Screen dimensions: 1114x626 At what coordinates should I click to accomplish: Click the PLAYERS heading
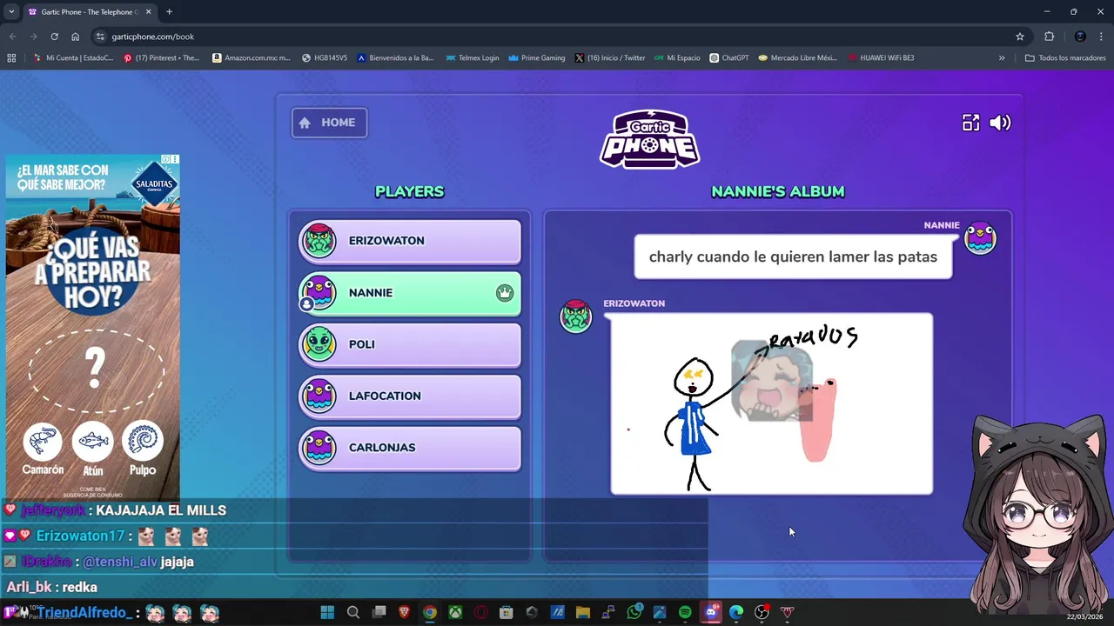pos(409,191)
